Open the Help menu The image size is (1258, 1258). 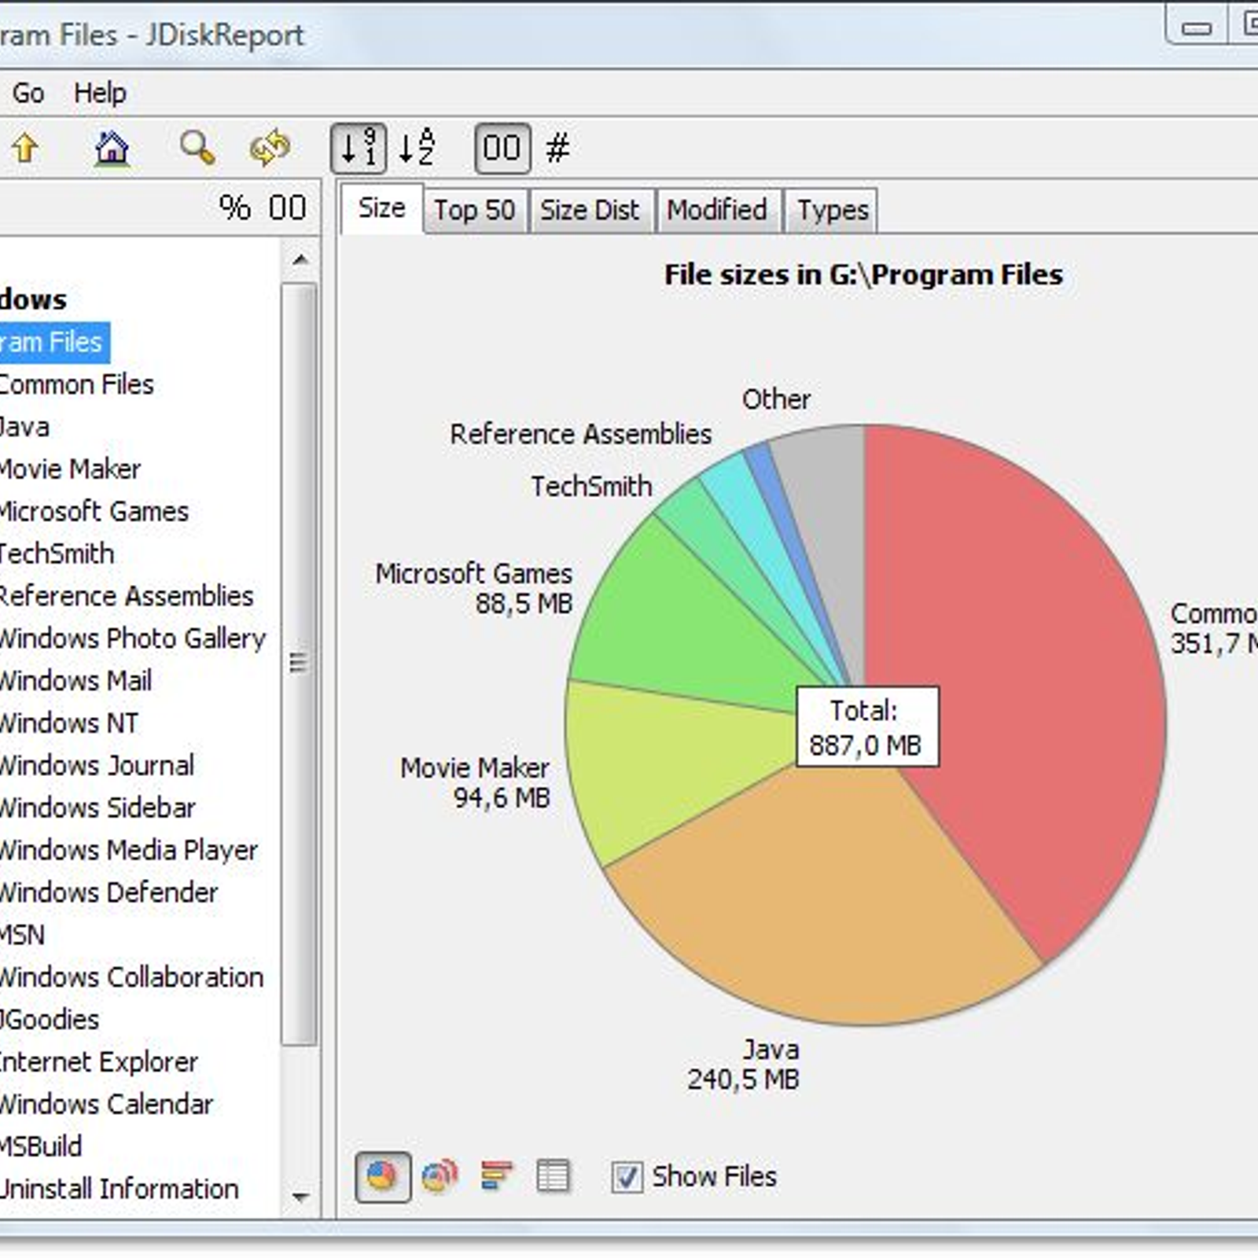(x=100, y=93)
